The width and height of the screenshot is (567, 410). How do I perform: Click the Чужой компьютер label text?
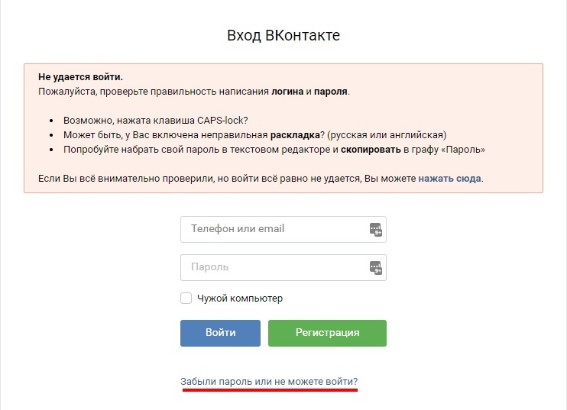pos(240,299)
